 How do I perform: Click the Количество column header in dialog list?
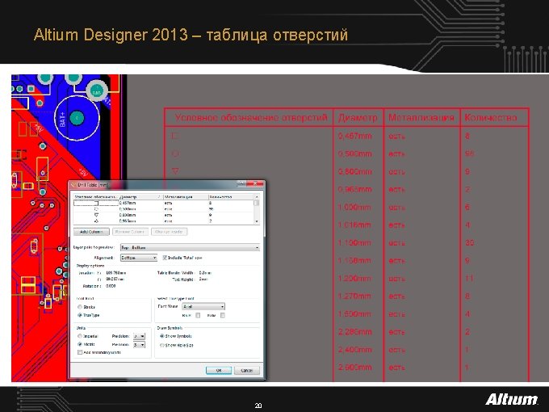(231, 197)
